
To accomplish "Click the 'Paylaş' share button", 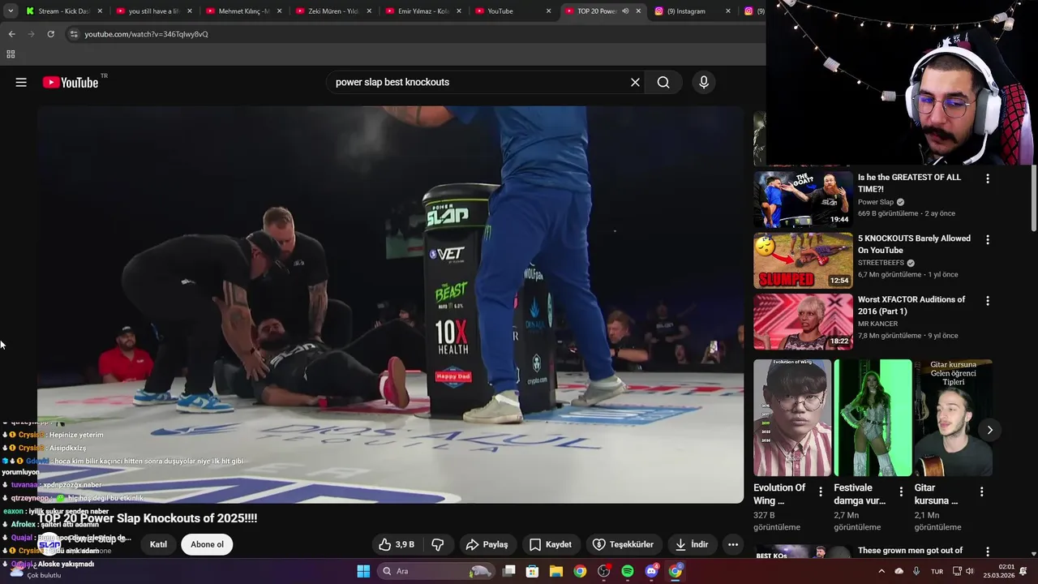I will click(x=487, y=544).
